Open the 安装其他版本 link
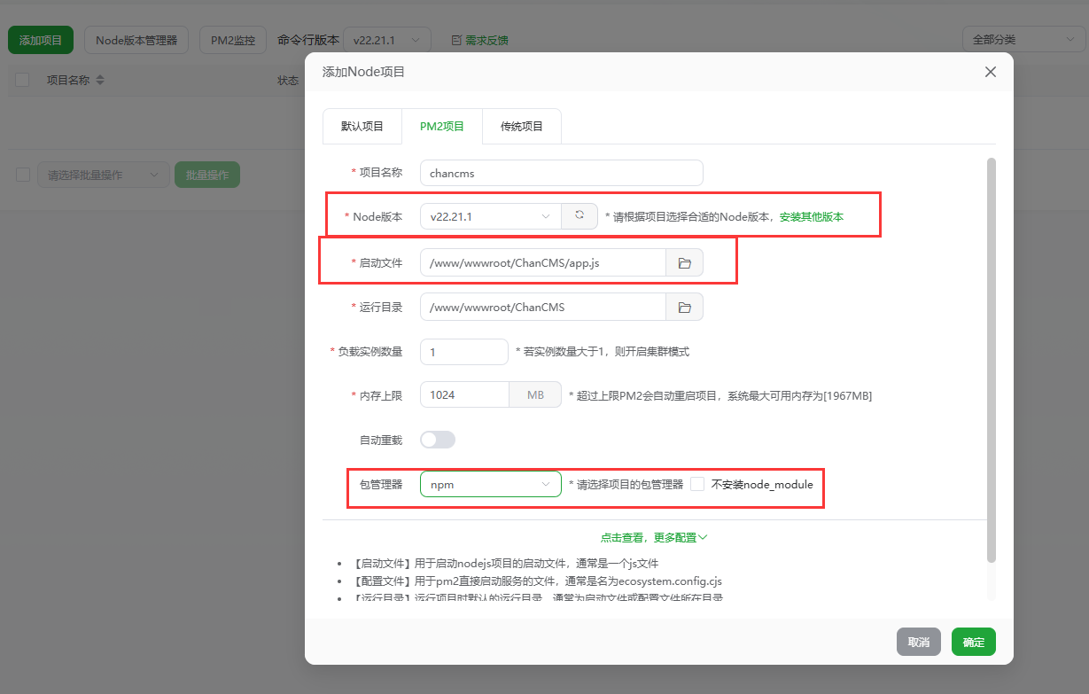The height and width of the screenshot is (694, 1089). click(812, 215)
